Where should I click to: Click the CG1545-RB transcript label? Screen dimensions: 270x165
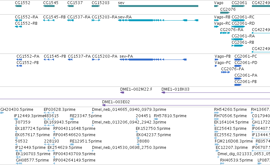click(x=55, y=17)
